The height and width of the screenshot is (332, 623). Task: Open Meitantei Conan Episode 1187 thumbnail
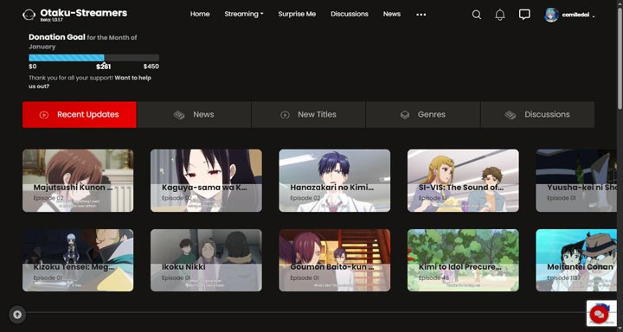pos(576,260)
